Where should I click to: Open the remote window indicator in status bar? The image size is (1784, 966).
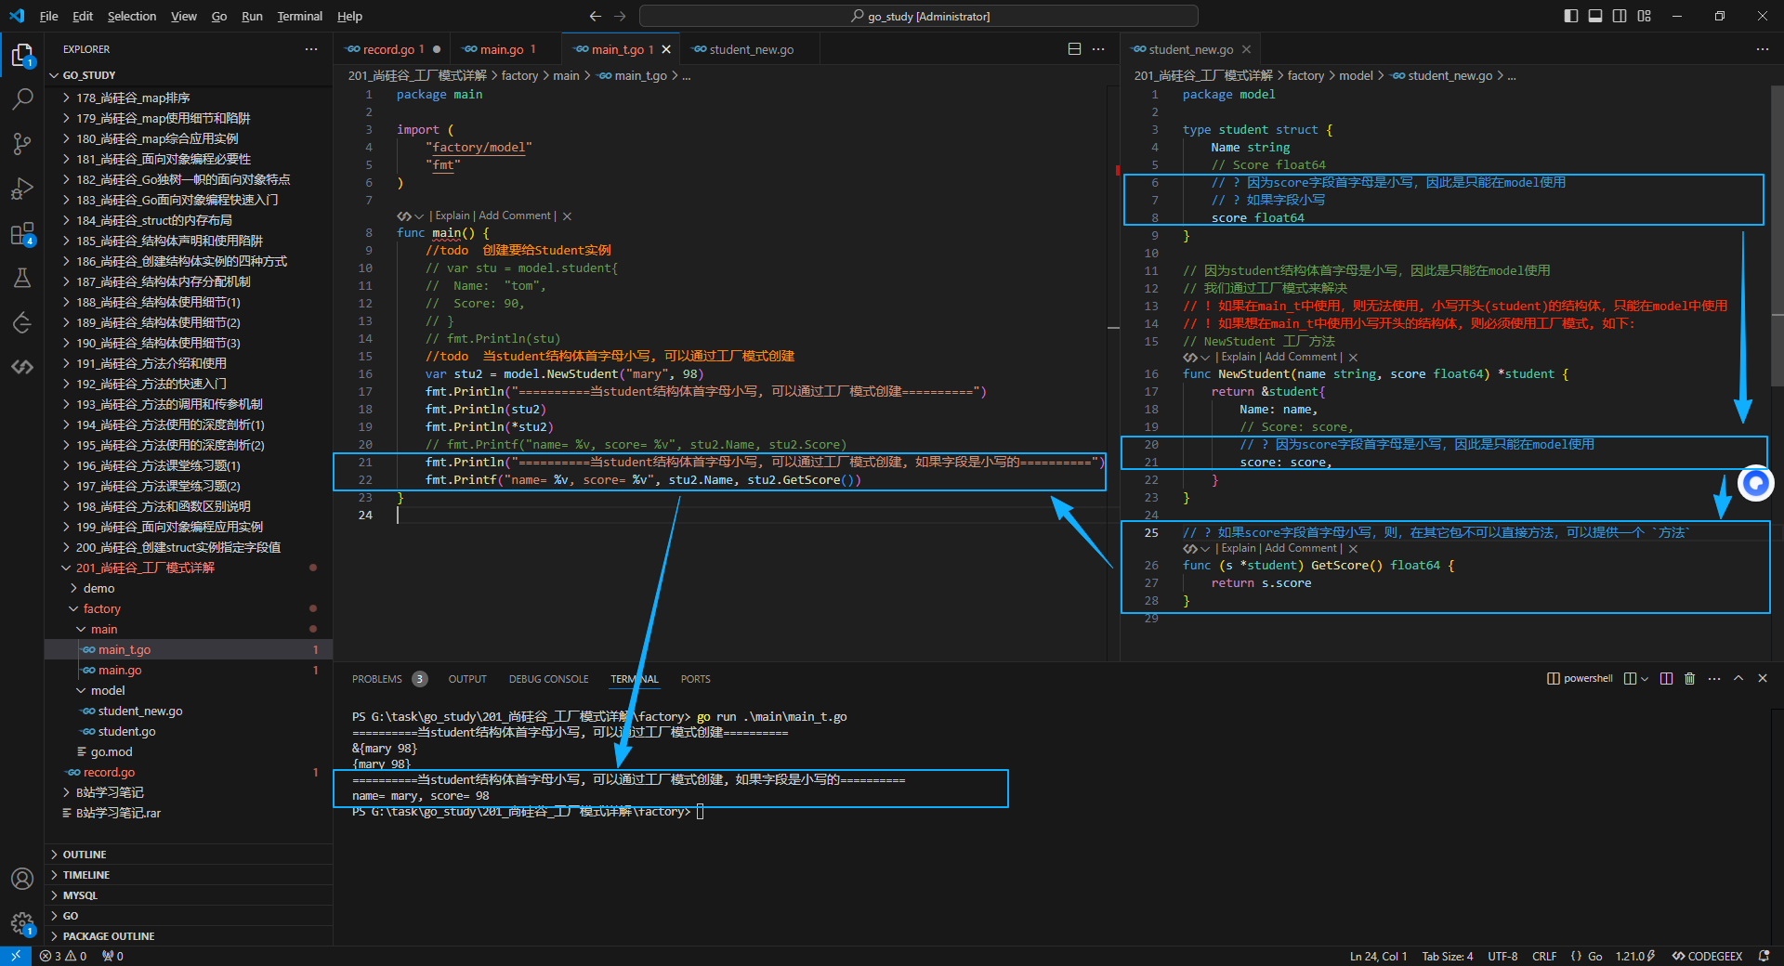pos(16,956)
